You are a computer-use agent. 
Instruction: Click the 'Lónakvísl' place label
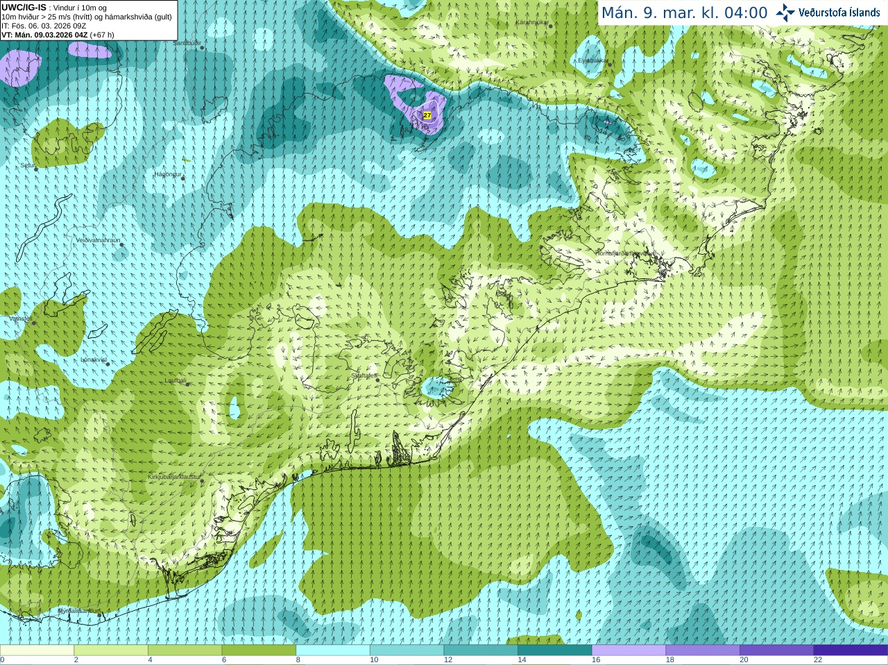(94, 360)
